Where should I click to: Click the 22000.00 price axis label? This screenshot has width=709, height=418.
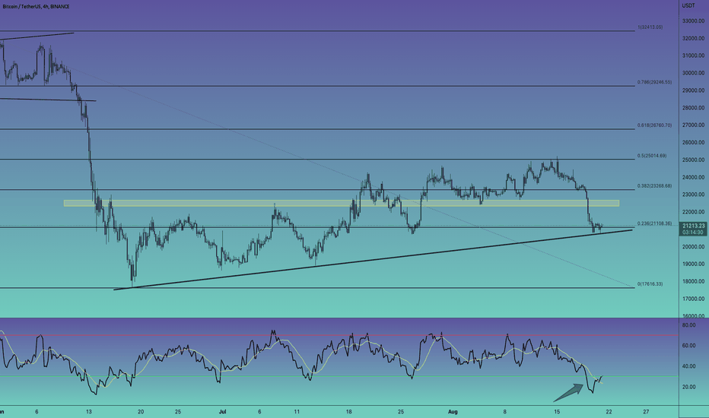tap(693, 212)
